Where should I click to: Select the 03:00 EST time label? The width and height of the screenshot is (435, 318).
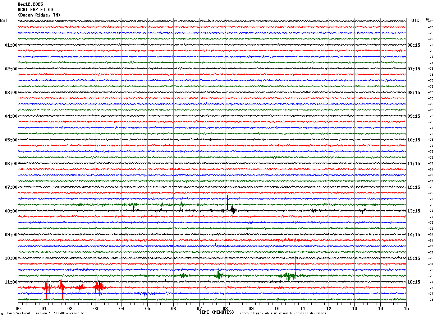click(x=11, y=93)
